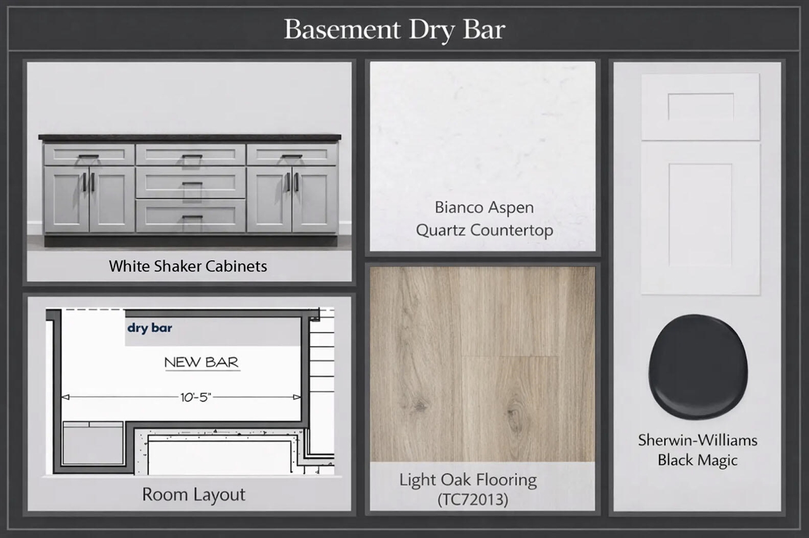The image size is (809, 538).
Task: Select the shaker door panel sample
Action: coord(700,218)
